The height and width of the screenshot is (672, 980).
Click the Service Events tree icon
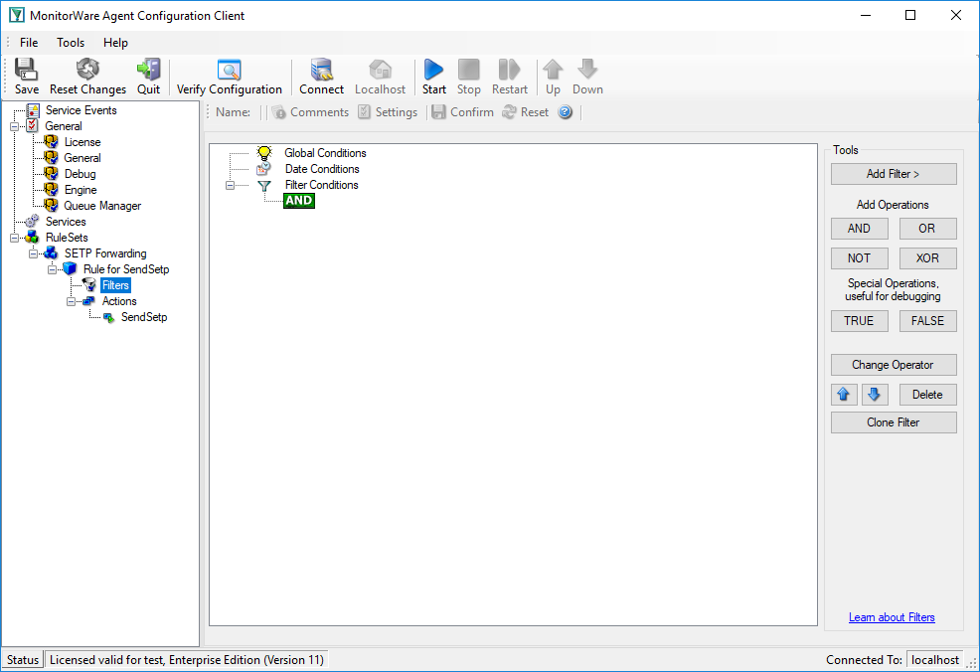(33, 110)
